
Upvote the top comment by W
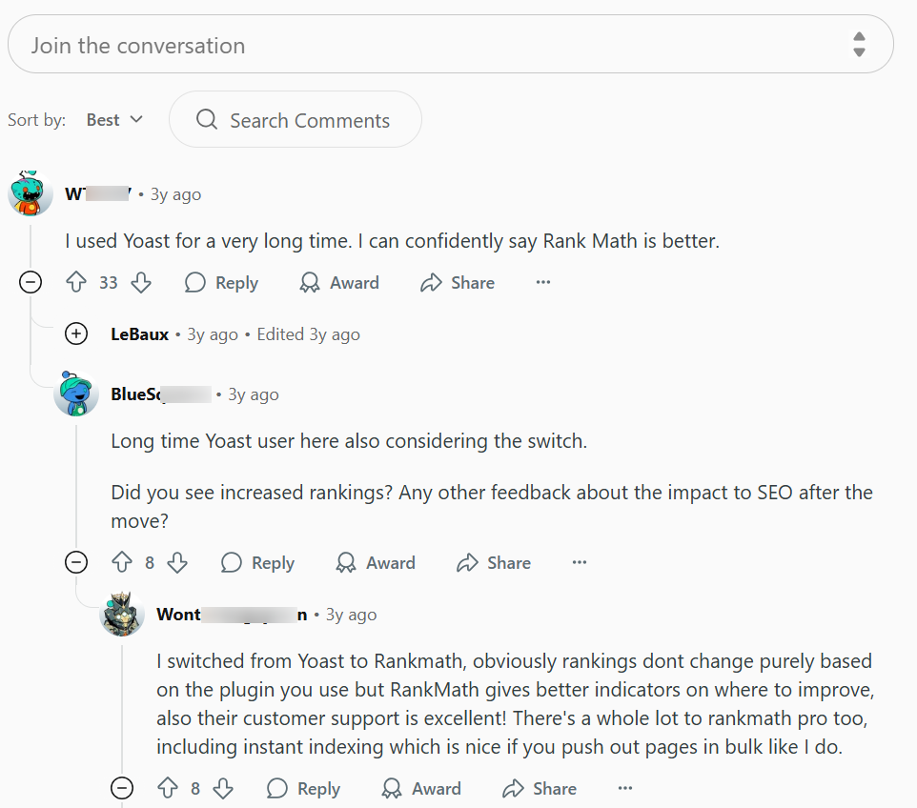(x=76, y=282)
